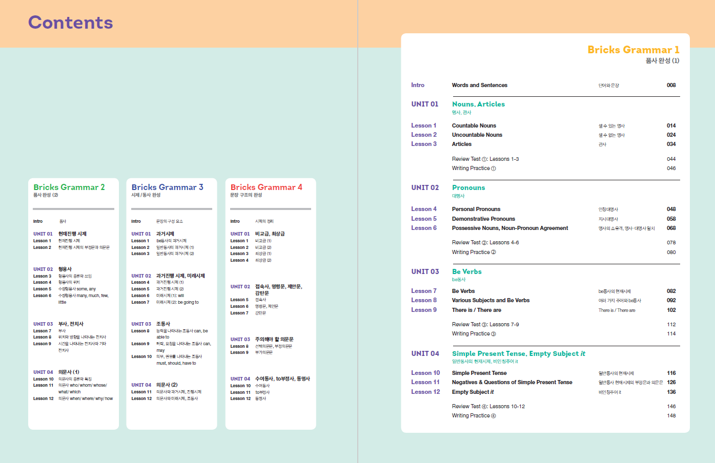
Task: Click page number "126"
Action: click(x=671, y=382)
